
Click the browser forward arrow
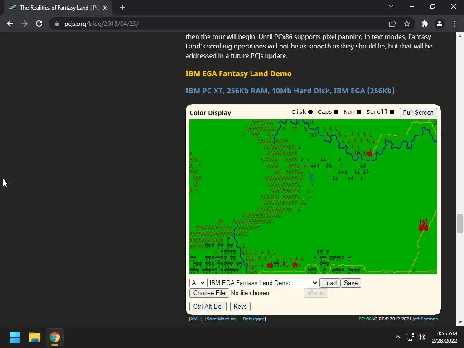24,24
